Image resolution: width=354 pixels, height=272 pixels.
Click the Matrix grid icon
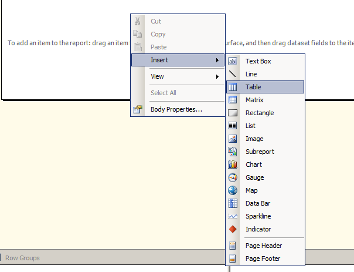pos(233,100)
